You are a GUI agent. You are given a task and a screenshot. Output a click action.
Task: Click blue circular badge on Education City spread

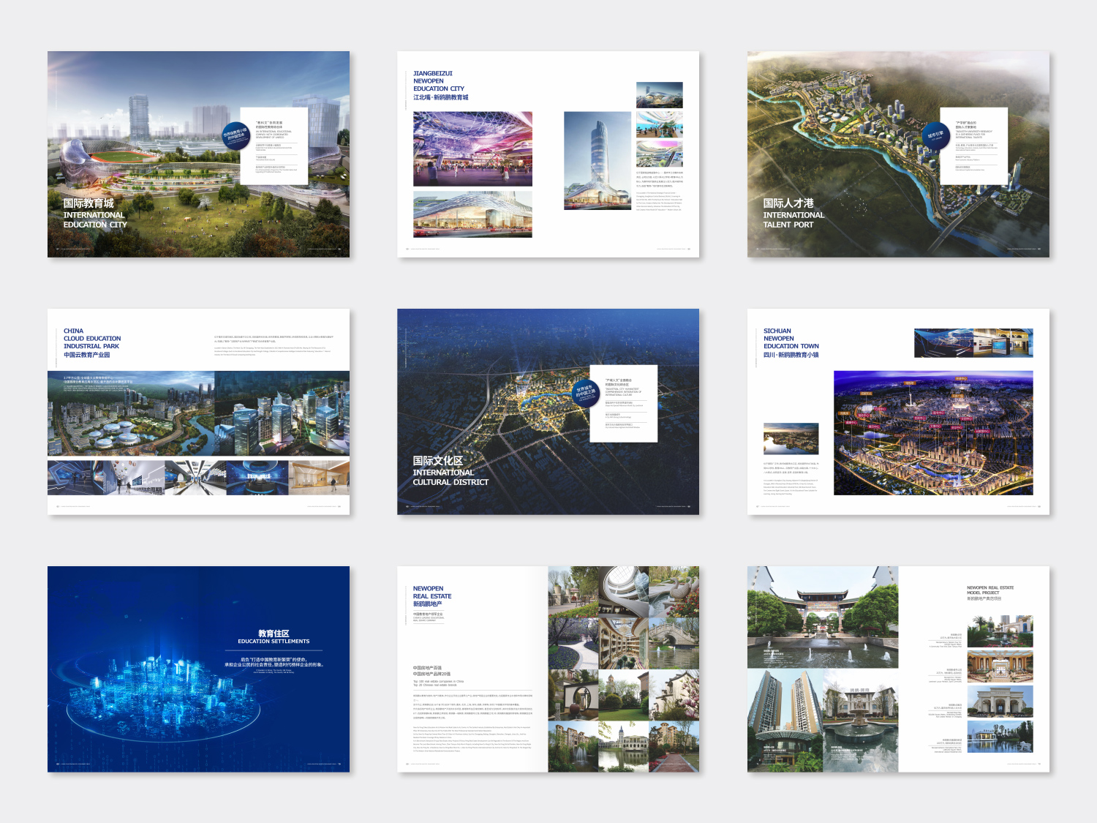coord(235,135)
